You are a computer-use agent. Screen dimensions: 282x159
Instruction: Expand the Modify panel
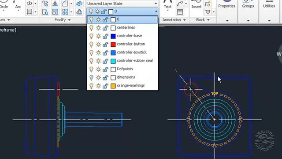[63, 20]
